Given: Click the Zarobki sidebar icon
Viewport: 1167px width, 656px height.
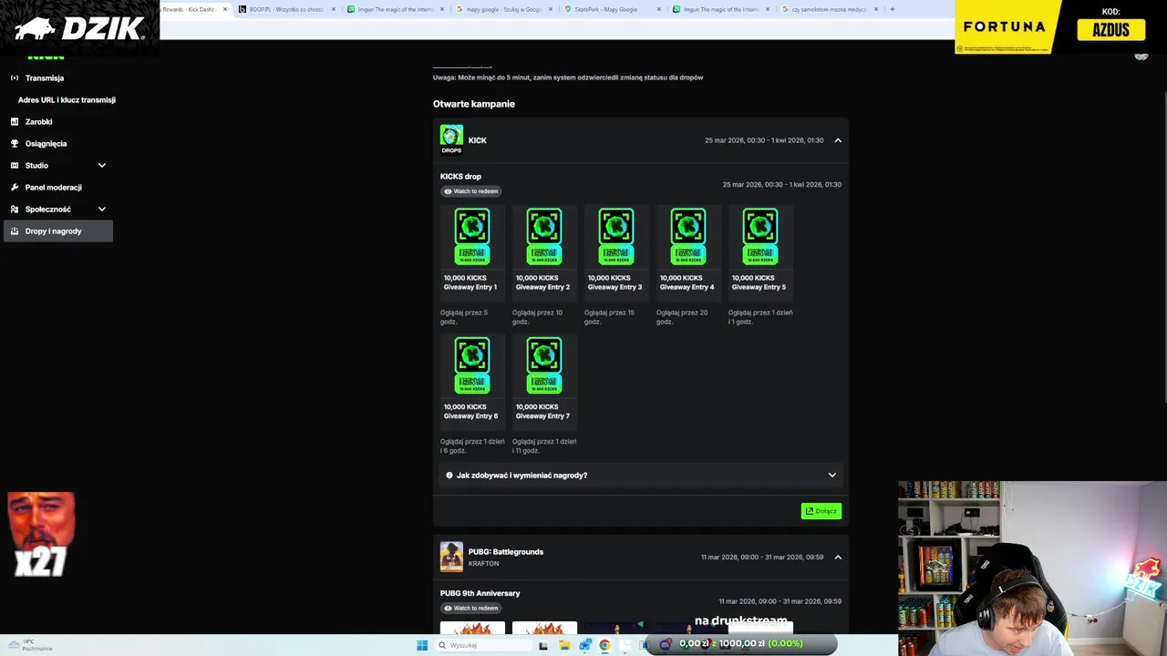Looking at the screenshot, I should click(15, 121).
